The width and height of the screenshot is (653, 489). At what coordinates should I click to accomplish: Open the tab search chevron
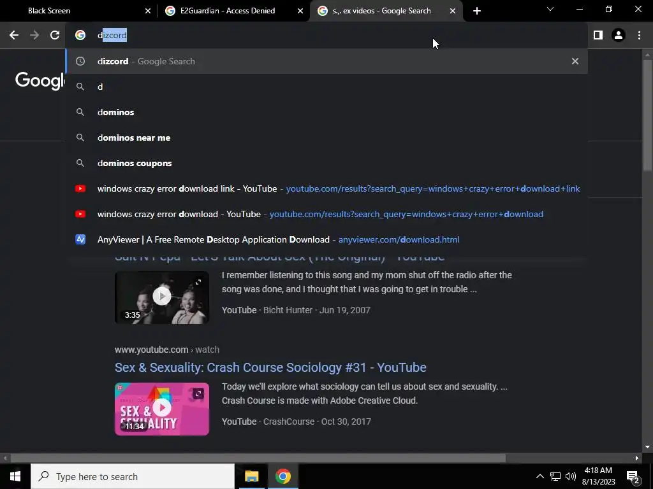click(550, 9)
